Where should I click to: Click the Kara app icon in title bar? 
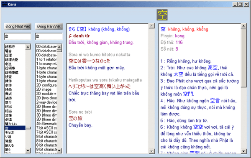(4, 4)
